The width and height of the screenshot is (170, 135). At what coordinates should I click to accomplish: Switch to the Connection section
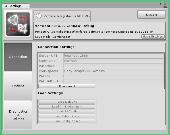(18, 57)
